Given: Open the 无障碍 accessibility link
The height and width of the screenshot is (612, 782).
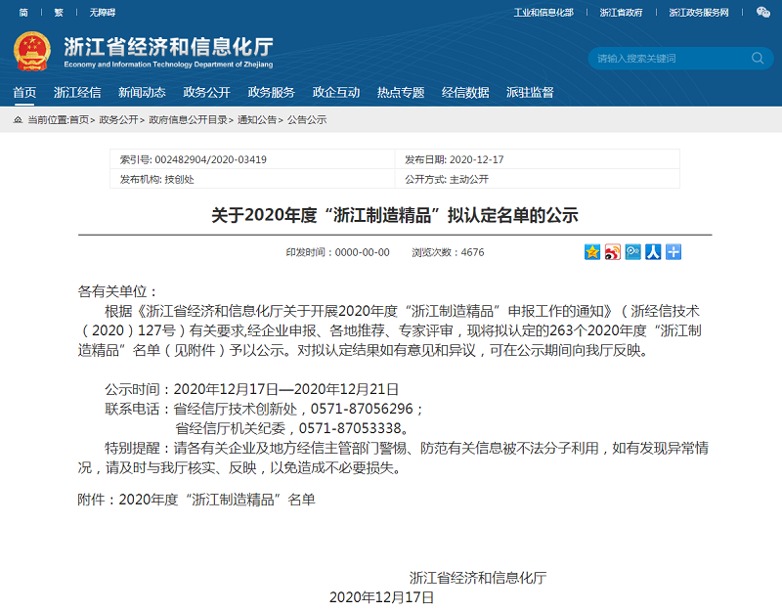Looking at the screenshot, I should click(x=103, y=13).
